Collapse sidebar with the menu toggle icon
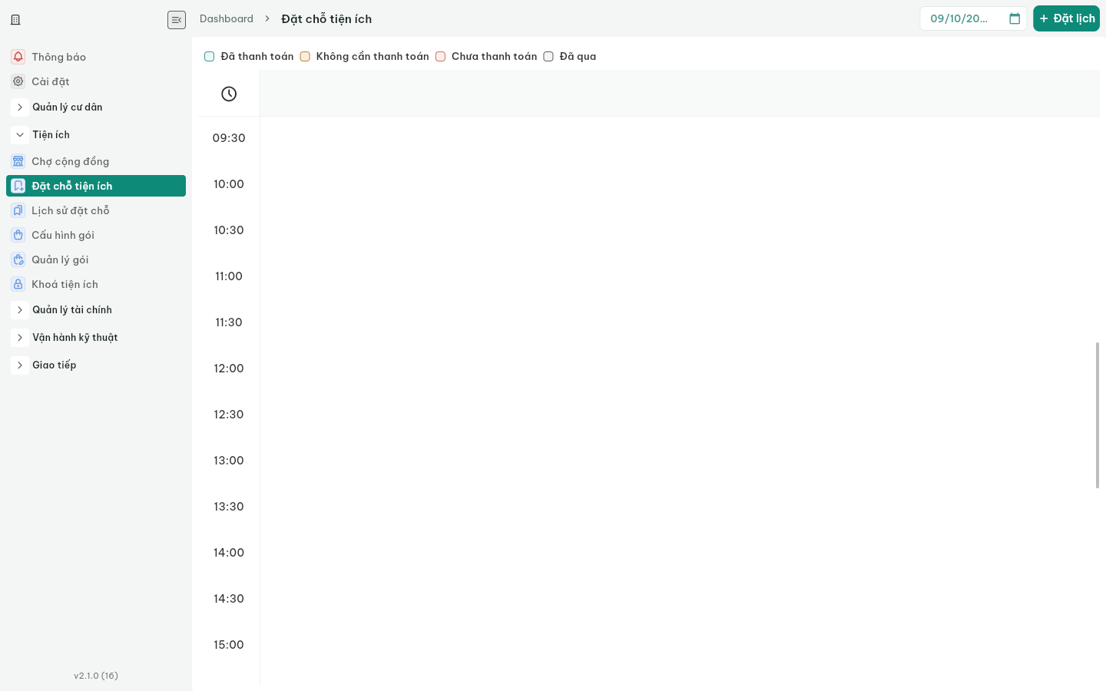Screen dimensions: 1106x691 point(177,19)
